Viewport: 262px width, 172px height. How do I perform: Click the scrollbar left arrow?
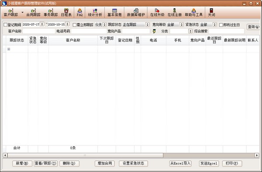coord(5,155)
